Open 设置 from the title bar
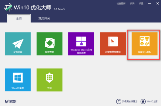This screenshot has width=161, height=106. (x=141, y=3)
